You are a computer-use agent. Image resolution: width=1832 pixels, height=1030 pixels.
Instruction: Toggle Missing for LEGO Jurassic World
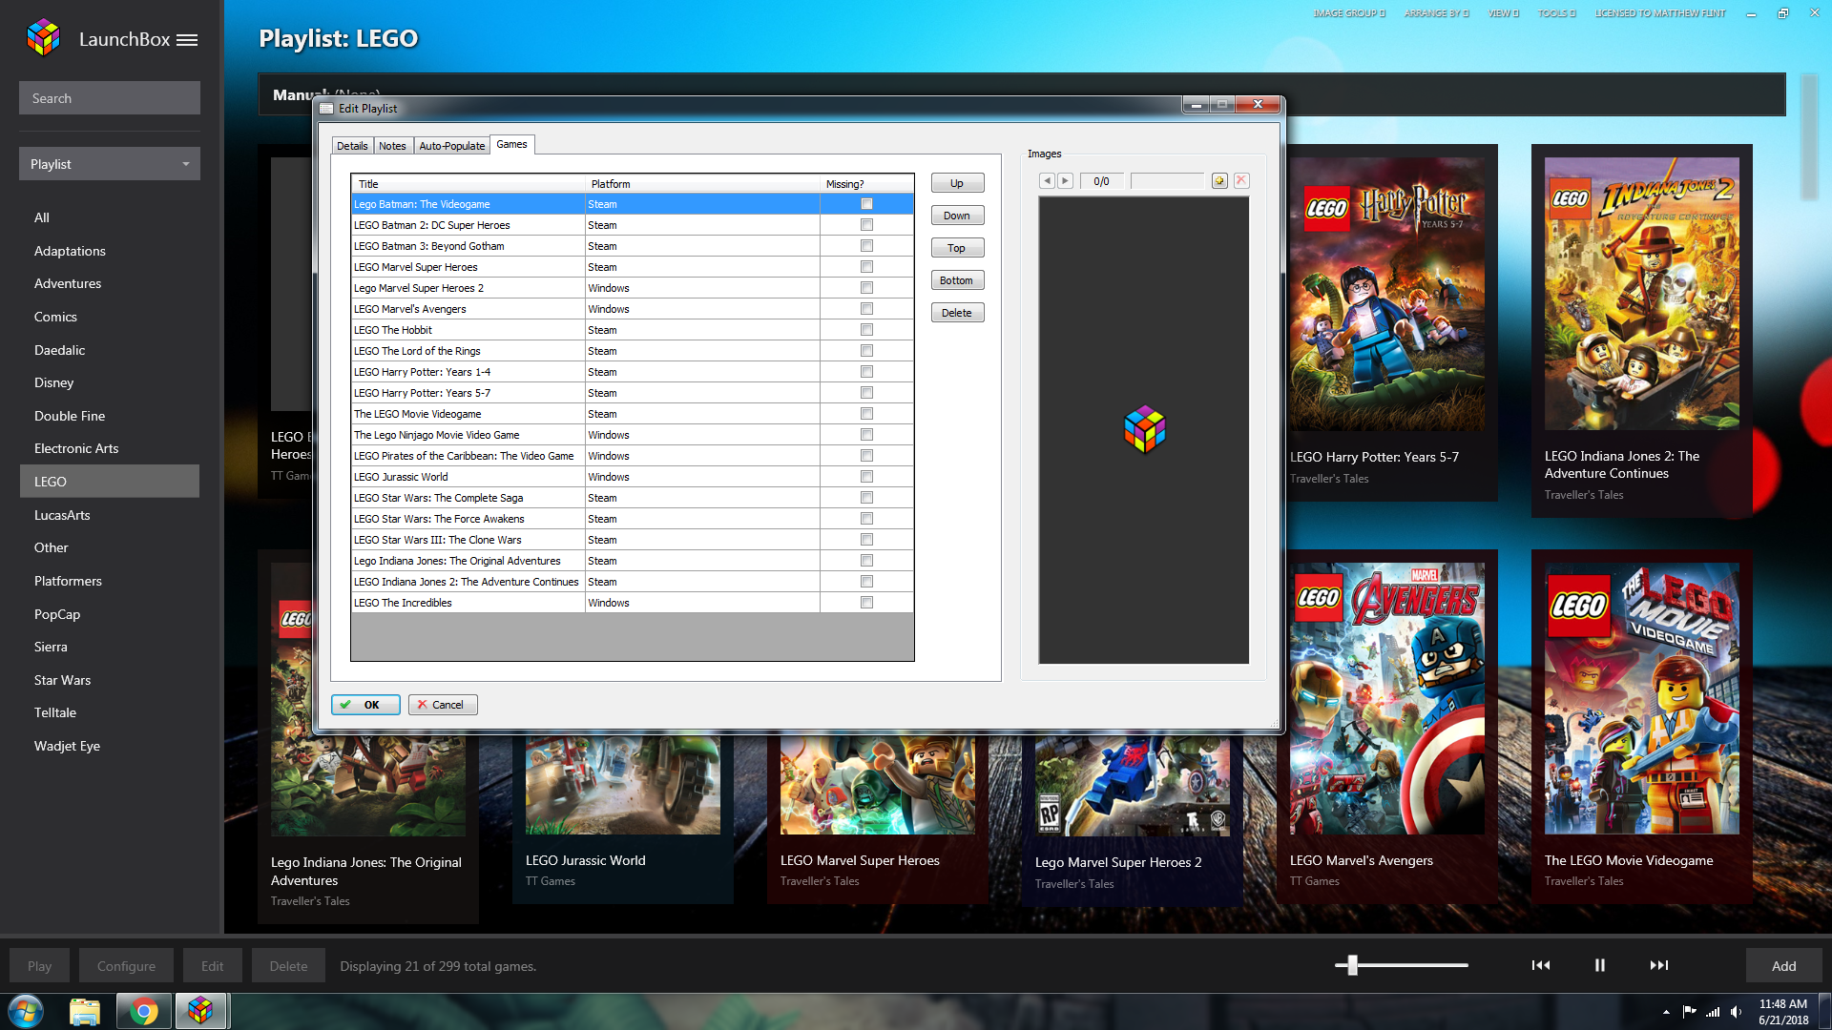click(x=866, y=477)
